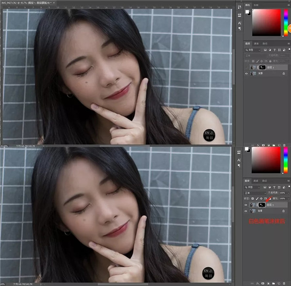The width and height of the screenshot is (291, 286).
Task: Filter smart objects in lower Layers panel
Action: 284,187
